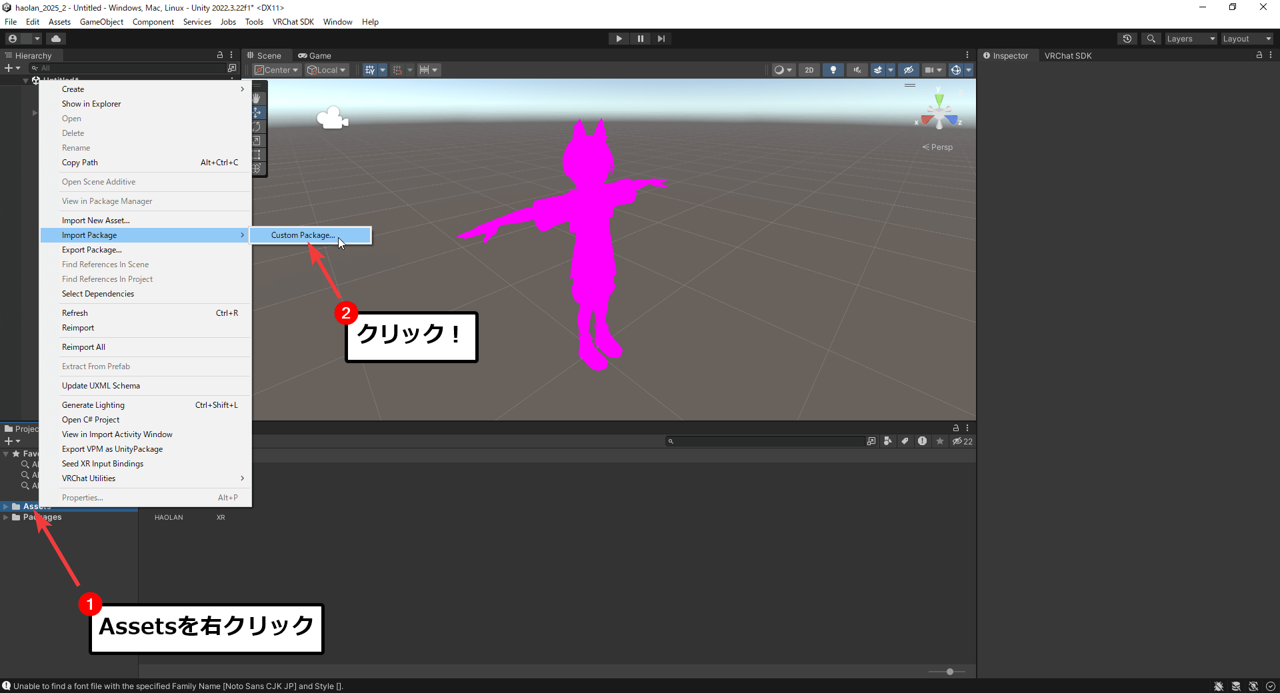Select the Rotate tool
1280x693 pixels.
(x=257, y=127)
